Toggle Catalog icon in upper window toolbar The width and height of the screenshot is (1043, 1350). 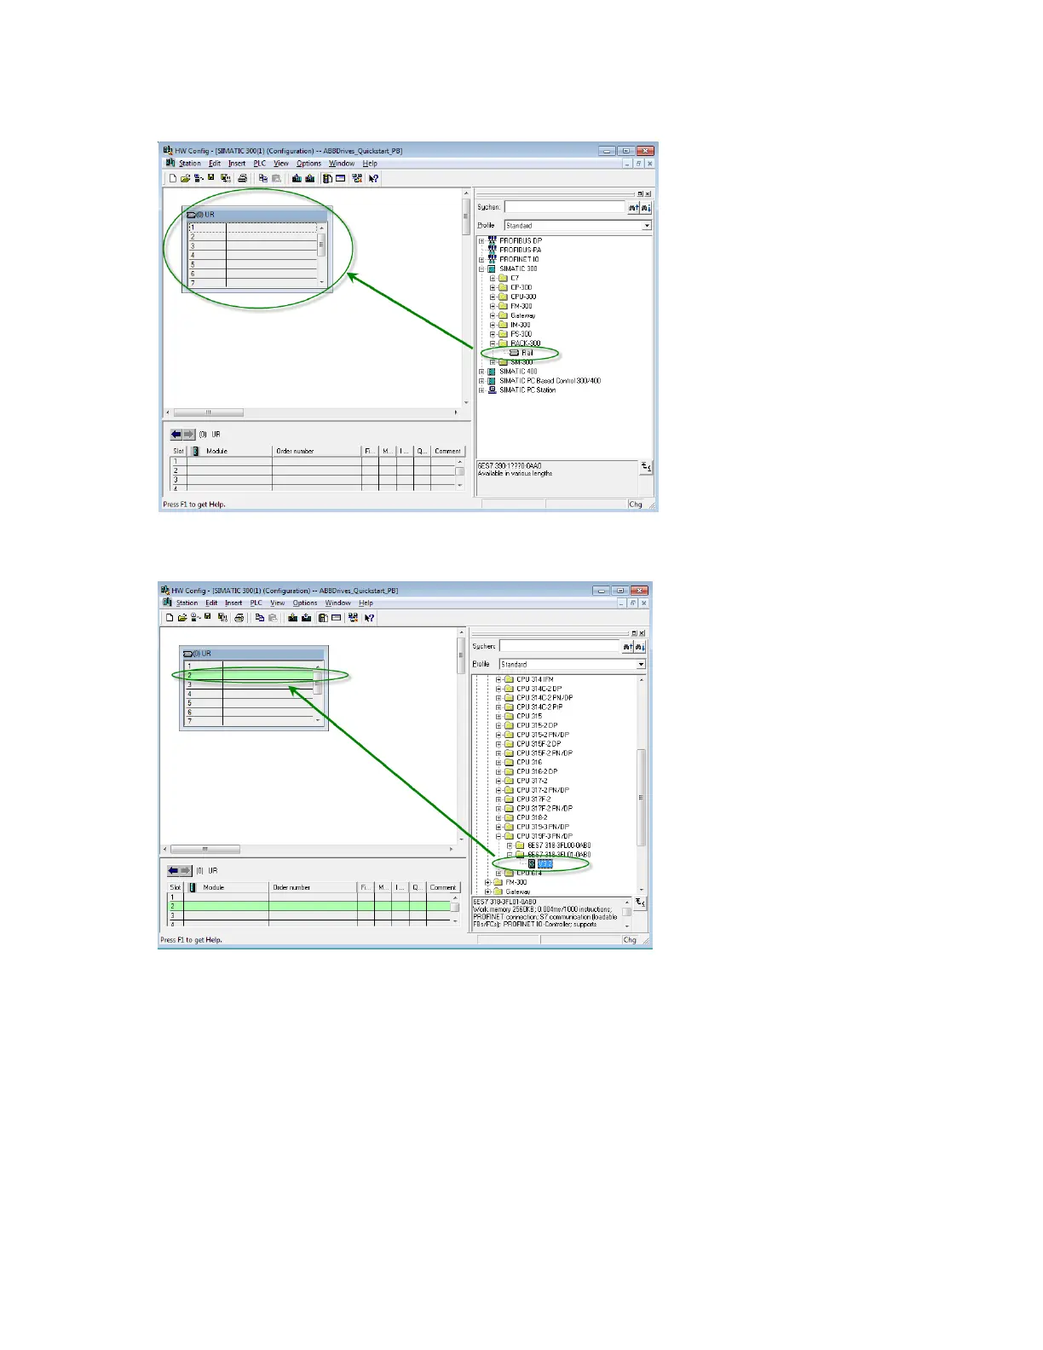click(326, 178)
